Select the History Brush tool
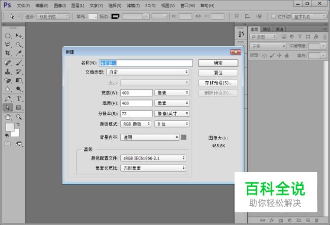Image resolution: width=330 pixels, height=225 pixels. (19, 72)
